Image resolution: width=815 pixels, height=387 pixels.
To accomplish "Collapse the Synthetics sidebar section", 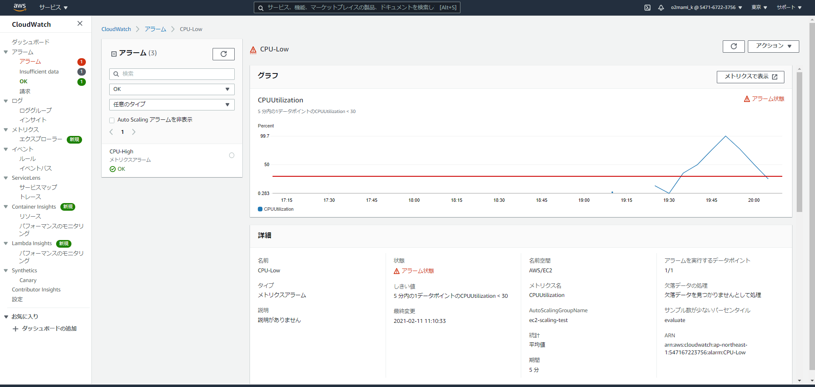I will [x=6, y=271].
